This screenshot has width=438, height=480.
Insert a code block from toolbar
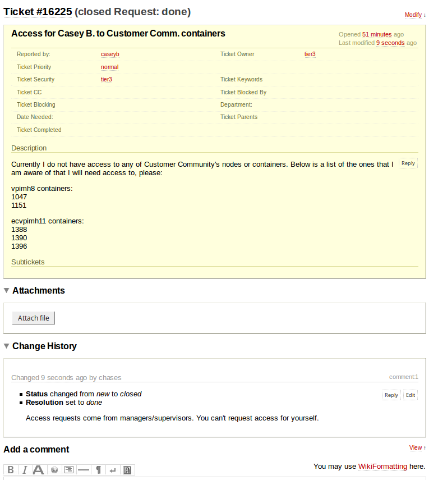coord(69,470)
